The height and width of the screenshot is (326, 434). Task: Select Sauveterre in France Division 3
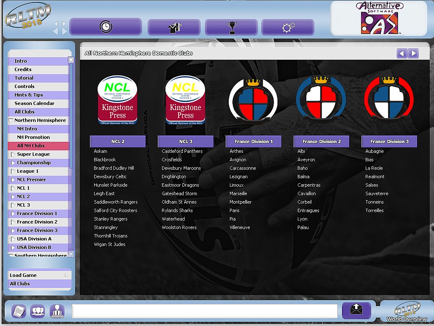pos(377,193)
